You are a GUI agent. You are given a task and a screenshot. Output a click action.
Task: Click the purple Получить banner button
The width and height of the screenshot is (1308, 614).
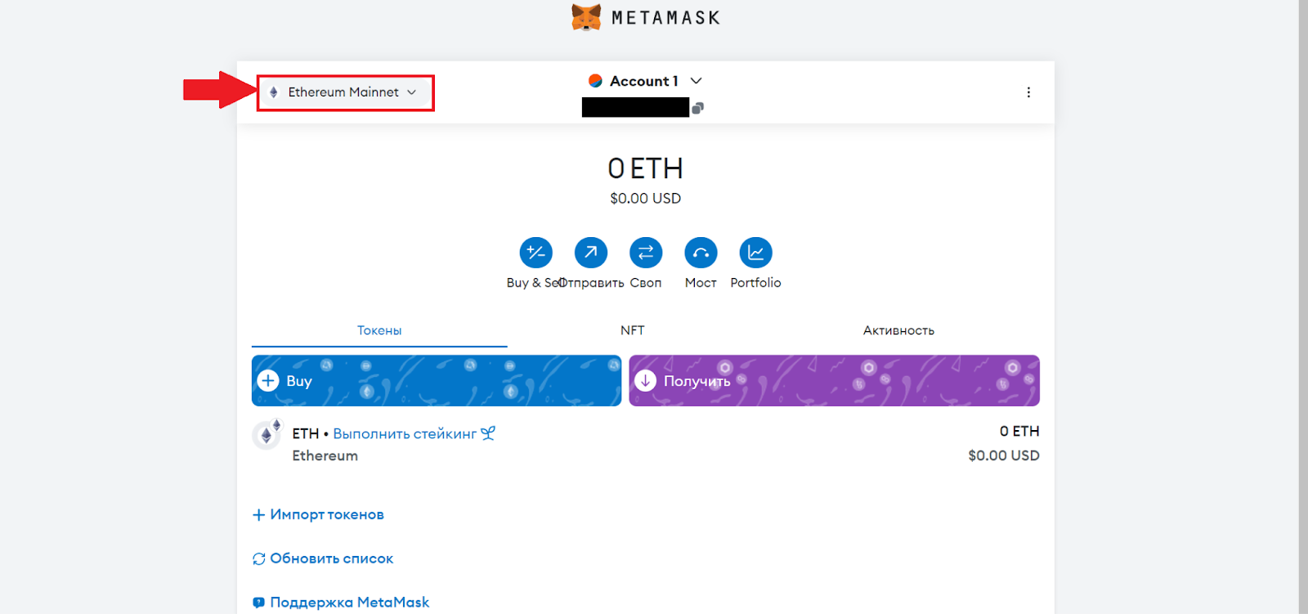click(834, 381)
